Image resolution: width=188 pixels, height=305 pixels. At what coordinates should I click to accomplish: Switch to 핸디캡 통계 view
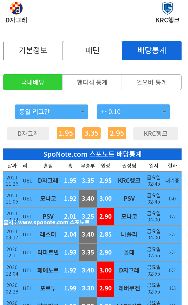(x=92, y=82)
